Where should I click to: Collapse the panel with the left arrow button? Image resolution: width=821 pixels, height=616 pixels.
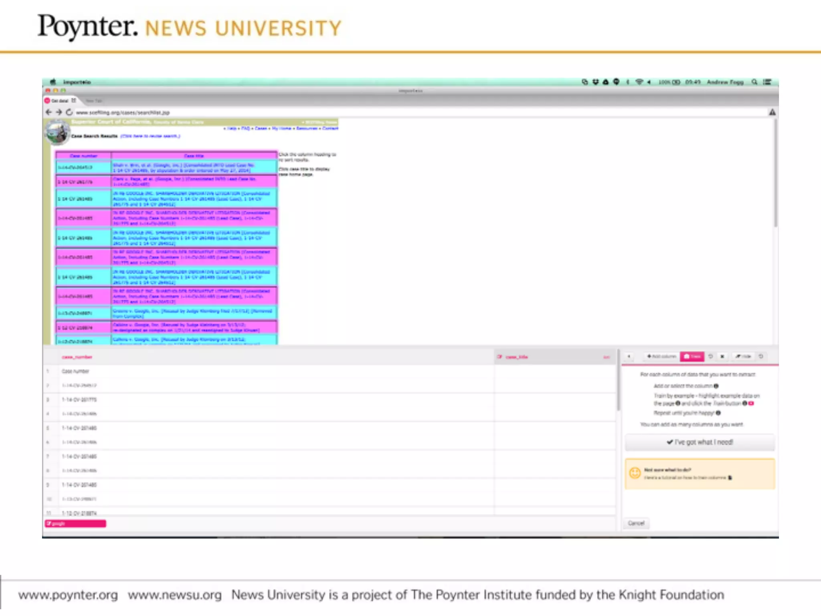coord(629,357)
